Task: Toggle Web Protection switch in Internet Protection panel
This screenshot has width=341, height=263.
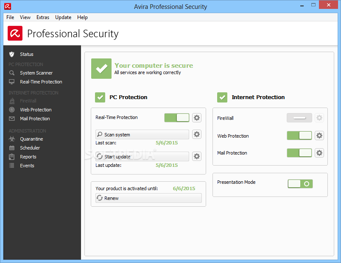Action: point(299,136)
